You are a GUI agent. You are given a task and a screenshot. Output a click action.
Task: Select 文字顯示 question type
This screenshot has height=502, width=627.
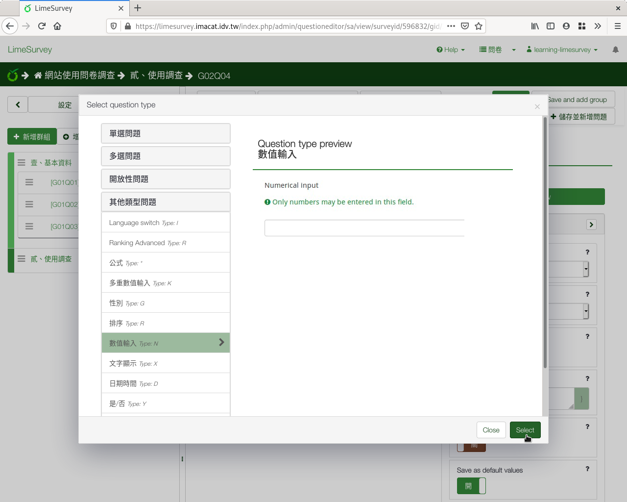(x=166, y=363)
